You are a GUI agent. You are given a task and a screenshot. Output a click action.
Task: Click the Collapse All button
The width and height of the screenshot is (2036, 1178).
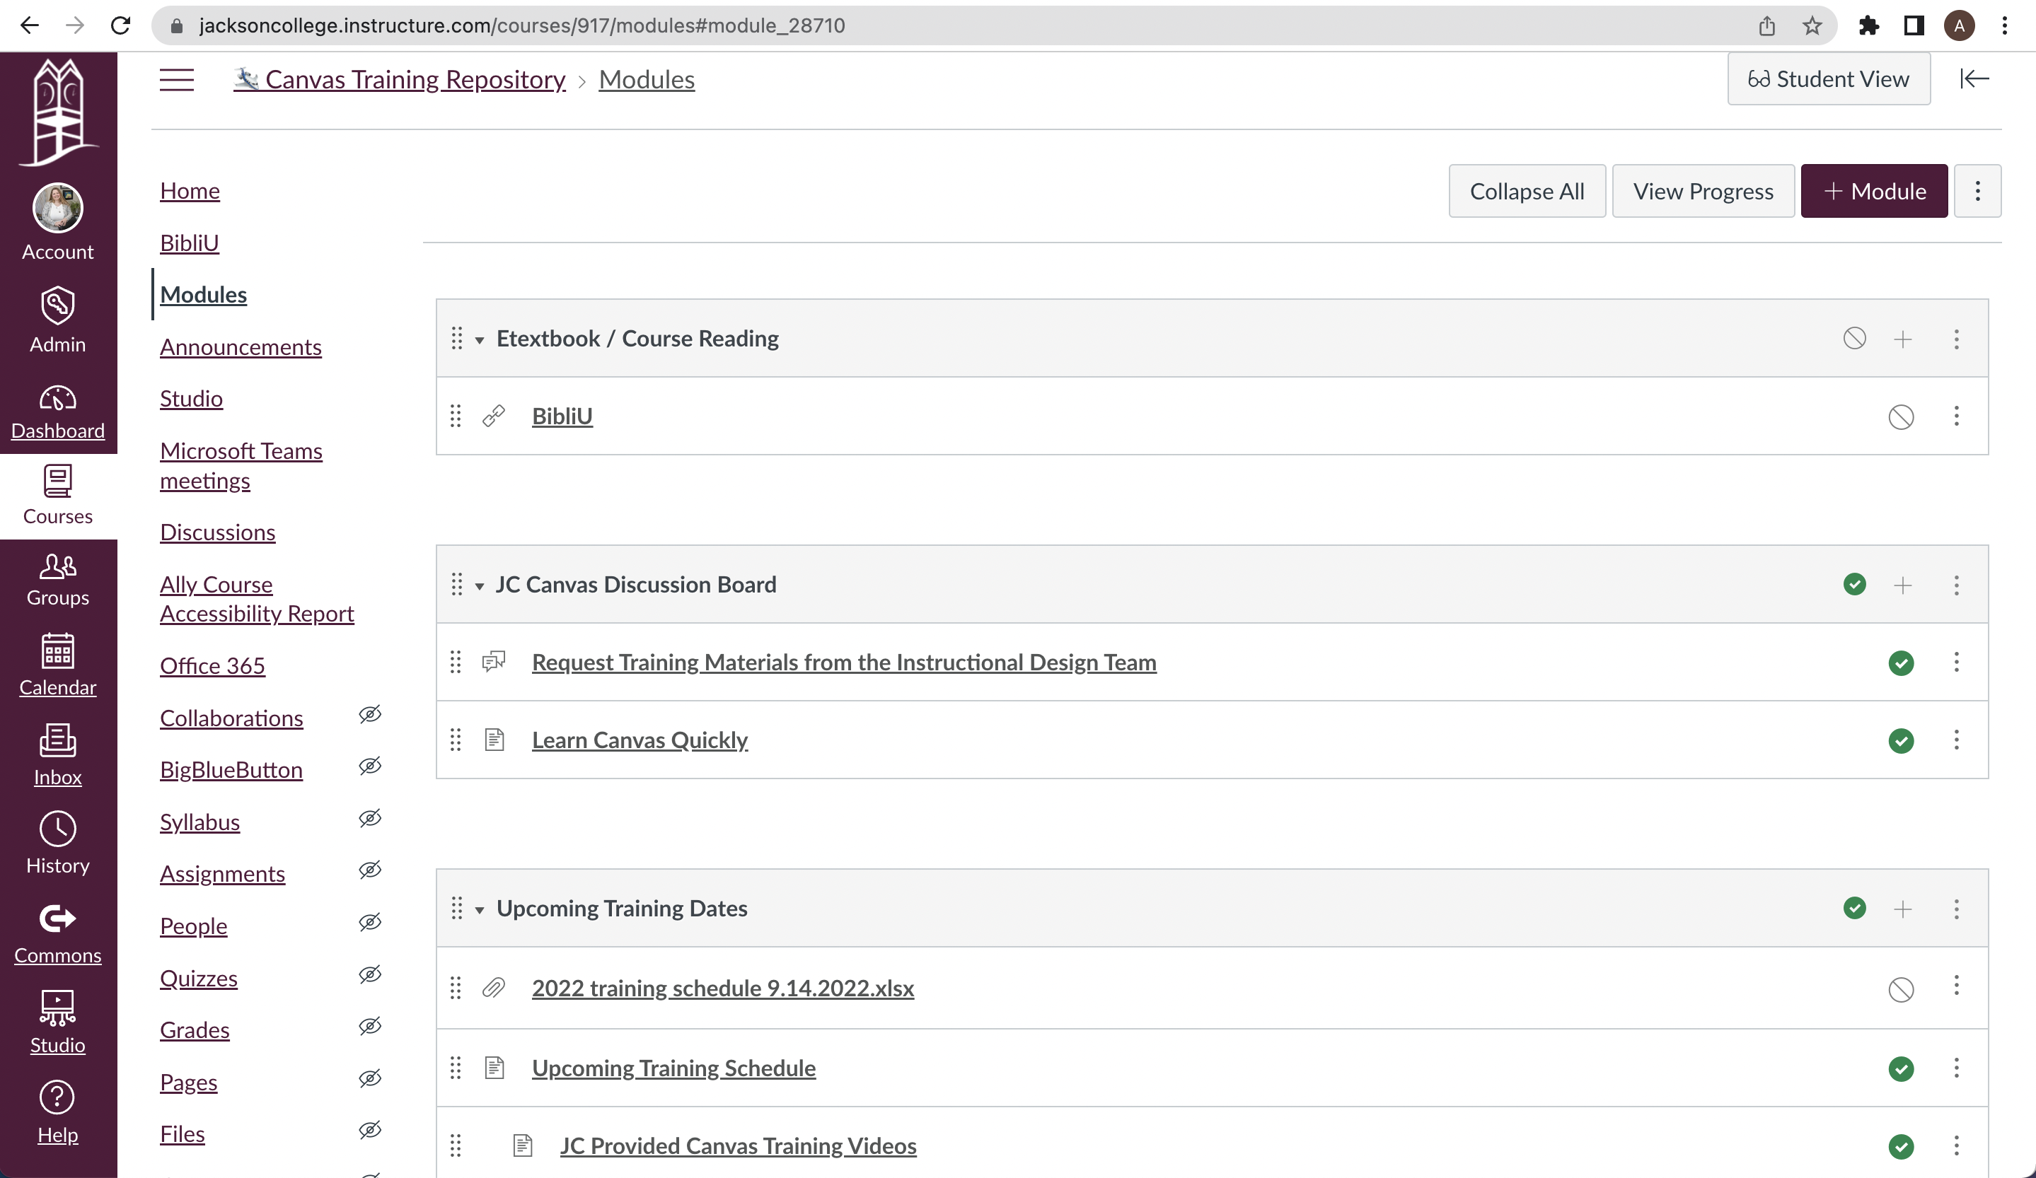pyautogui.click(x=1526, y=192)
